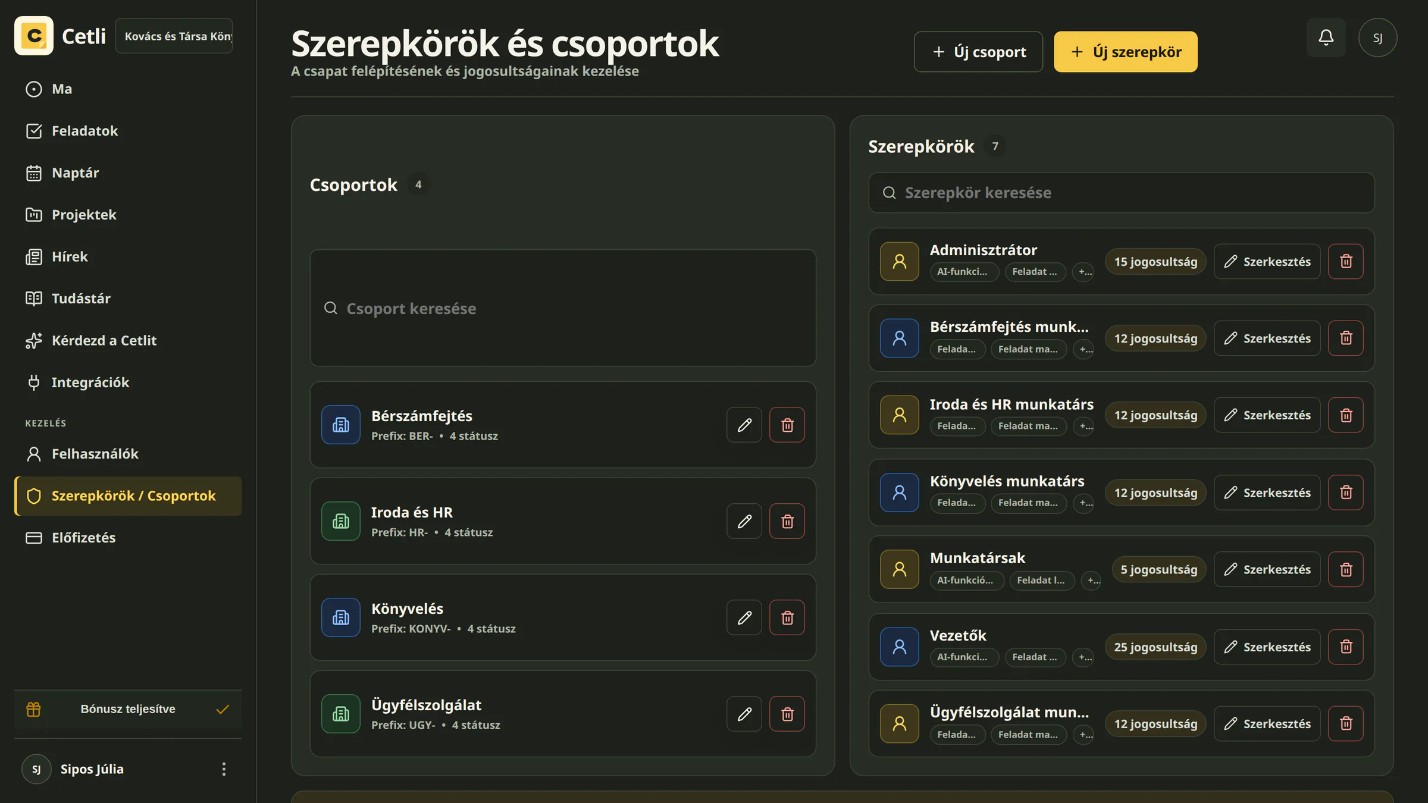Delete the Ügyfélszolgálat group
The width and height of the screenshot is (1428, 803).
coord(787,714)
